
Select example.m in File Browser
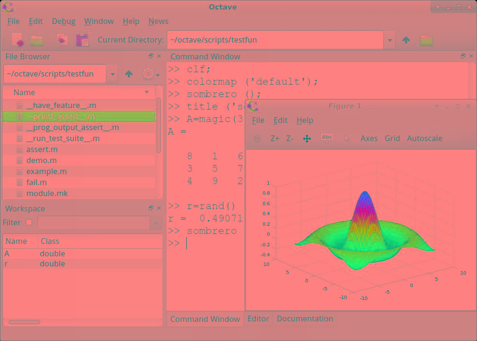click(x=79, y=171)
